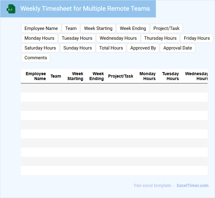Click the Team column header in table
Screen dimensions: 215x198
click(56, 76)
